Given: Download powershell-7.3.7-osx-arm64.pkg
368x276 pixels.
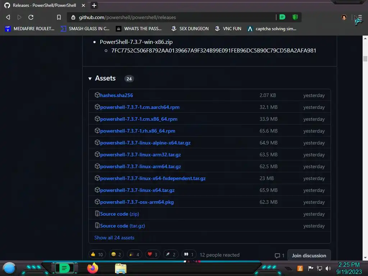Looking at the screenshot, I should [137, 202].
